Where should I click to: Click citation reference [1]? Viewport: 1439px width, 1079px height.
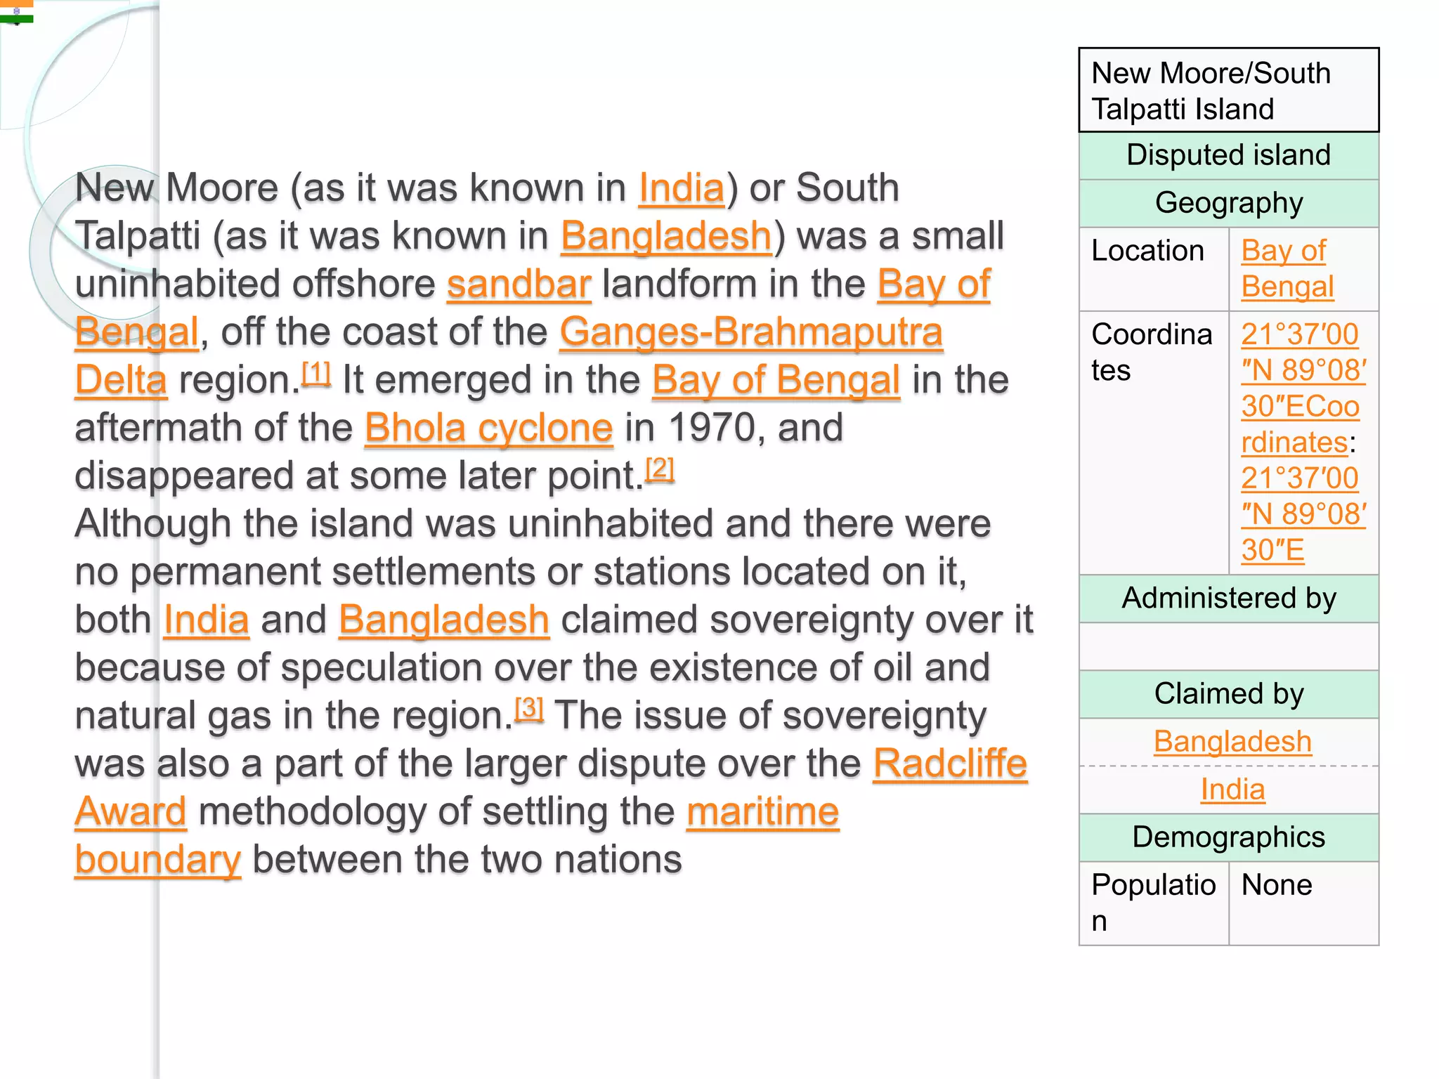316,372
